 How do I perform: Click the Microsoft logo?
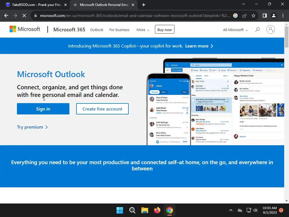pos(25,29)
